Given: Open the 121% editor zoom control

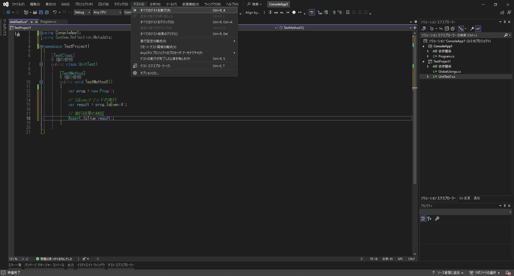Looking at the screenshot, I should (x=15, y=259).
